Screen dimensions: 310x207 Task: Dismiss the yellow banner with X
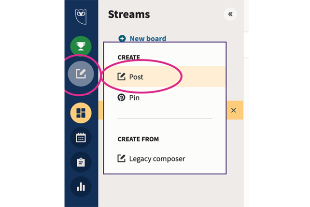click(x=234, y=110)
